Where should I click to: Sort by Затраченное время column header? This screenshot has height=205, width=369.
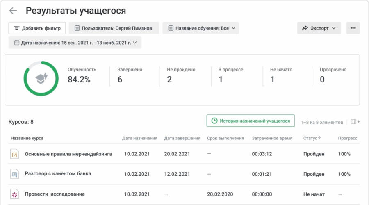[272, 138]
